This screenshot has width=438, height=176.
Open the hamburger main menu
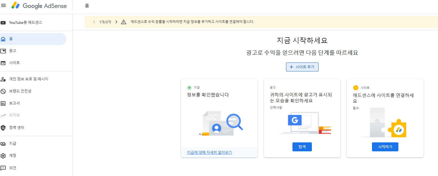click(x=3, y=5)
